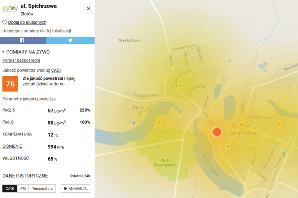
Task: Select the gray inactive sensor near Plażowa
Action: pyautogui.click(x=134, y=123)
